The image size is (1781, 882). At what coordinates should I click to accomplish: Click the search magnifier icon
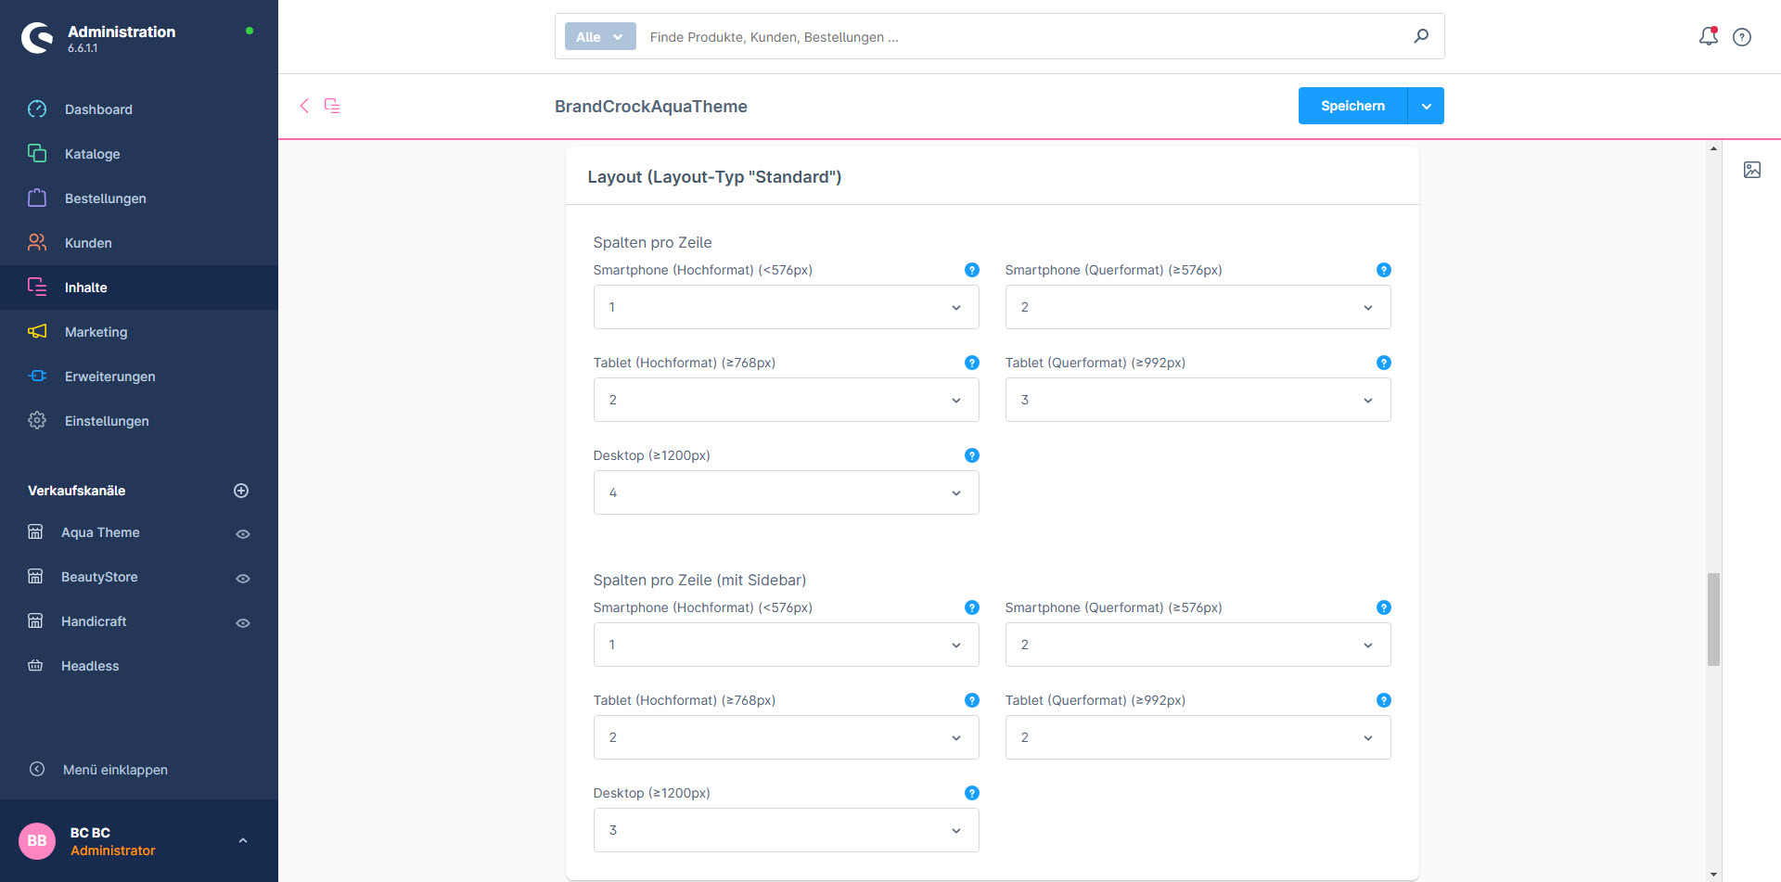pos(1421,36)
